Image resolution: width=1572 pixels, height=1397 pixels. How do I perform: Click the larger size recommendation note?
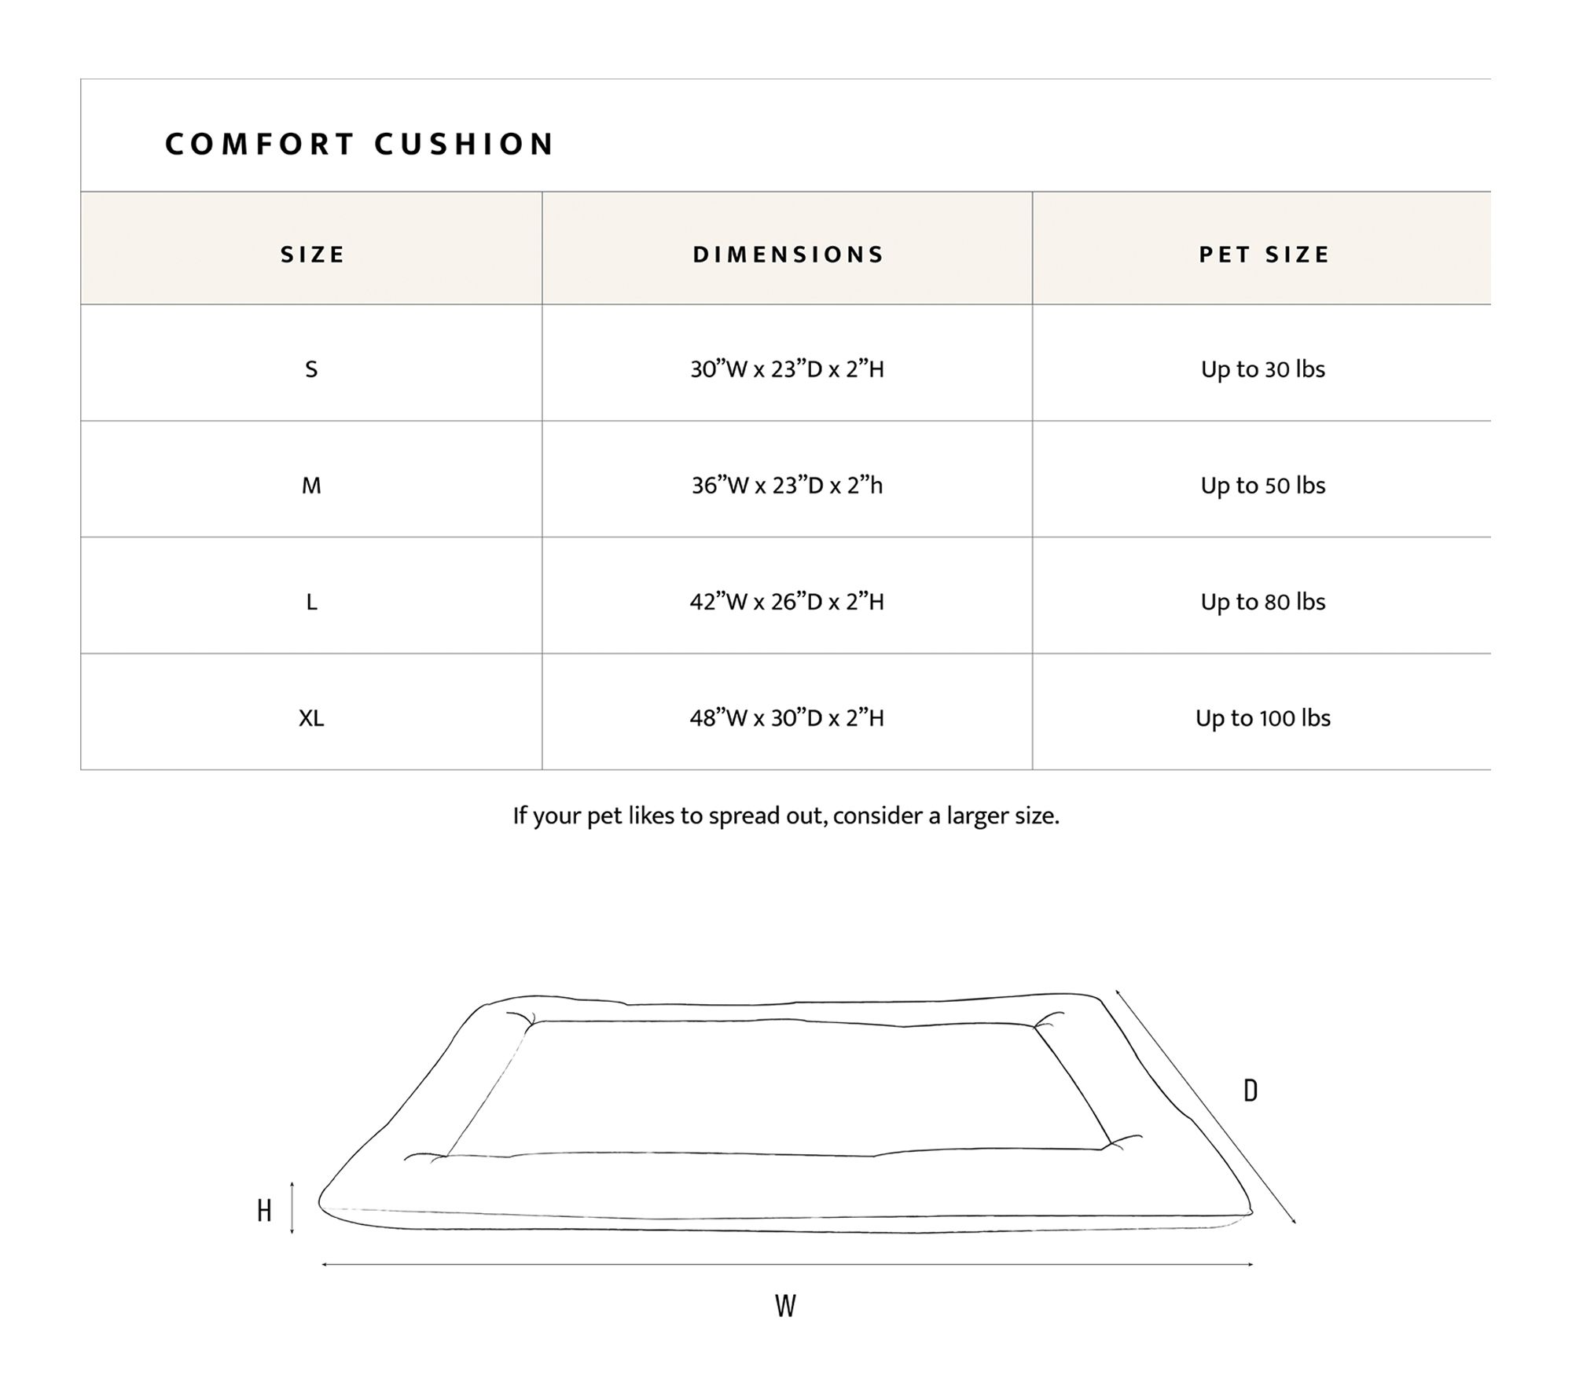click(x=786, y=816)
